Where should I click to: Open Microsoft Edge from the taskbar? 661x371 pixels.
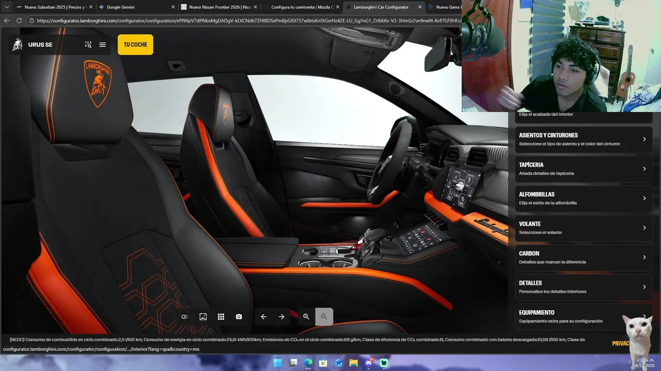(308, 363)
